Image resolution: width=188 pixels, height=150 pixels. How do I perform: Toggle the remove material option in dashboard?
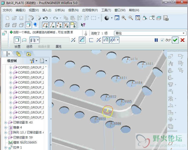(x=82, y=40)
